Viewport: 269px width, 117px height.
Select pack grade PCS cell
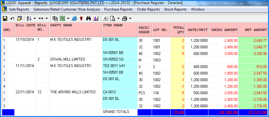coord(144,93)
